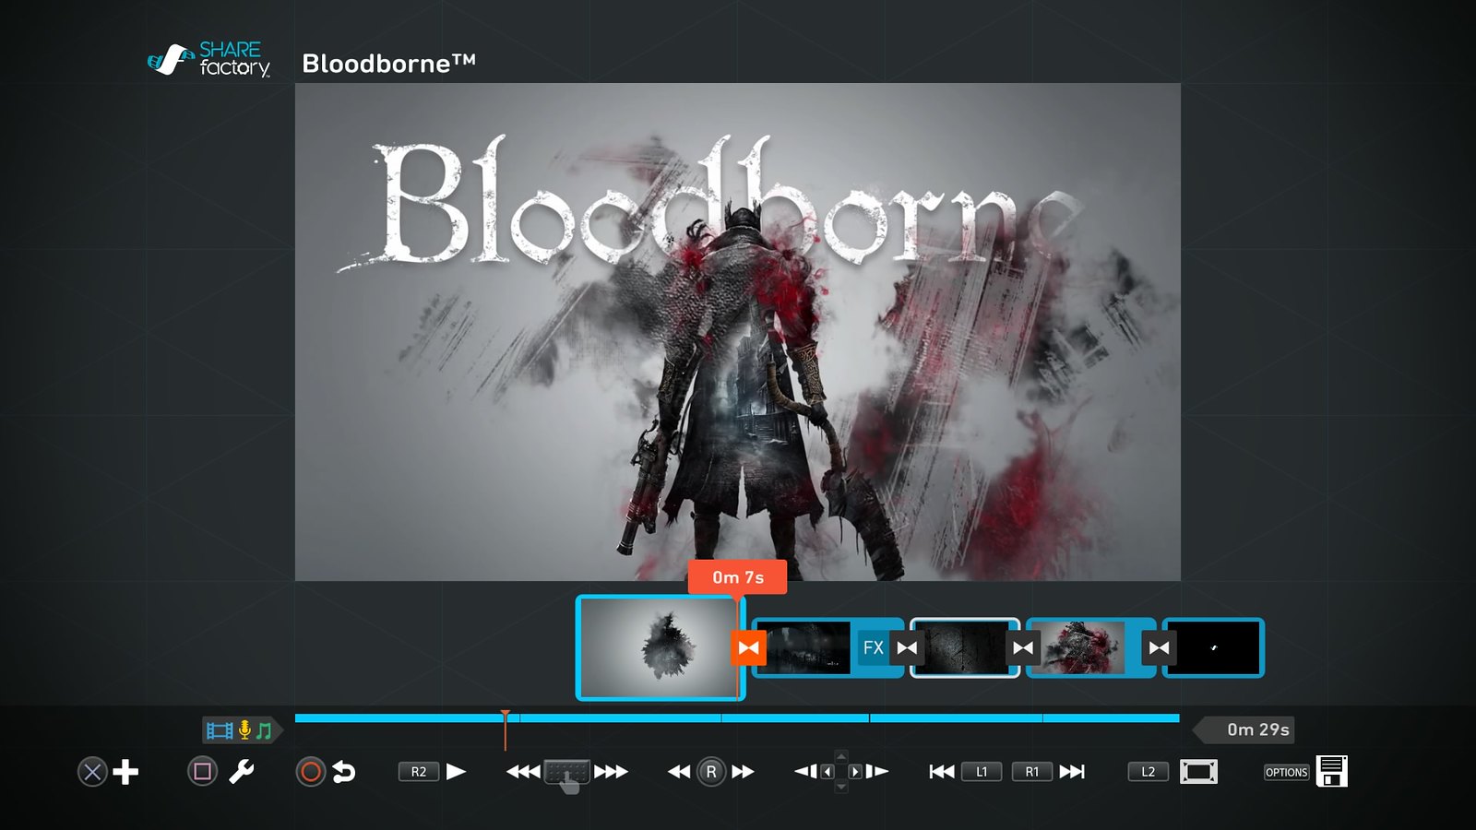This screenshot has height=830, width=1476.
Task: Step back one frame icon
Action: [805, 771]
